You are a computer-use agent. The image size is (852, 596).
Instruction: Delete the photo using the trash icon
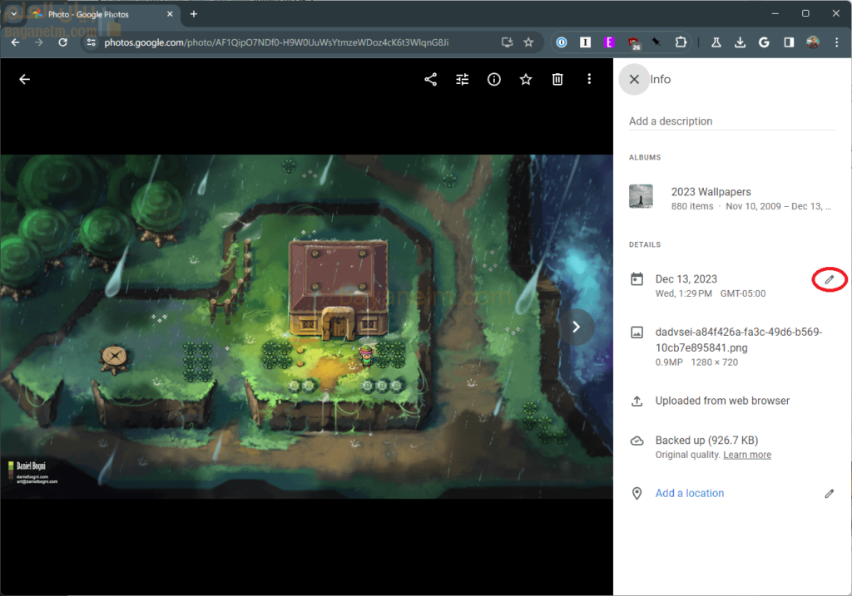click(x=557, y=80)
